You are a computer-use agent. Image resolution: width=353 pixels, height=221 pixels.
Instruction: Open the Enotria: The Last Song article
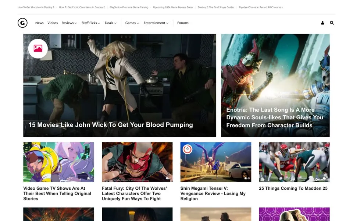(275, 117)
